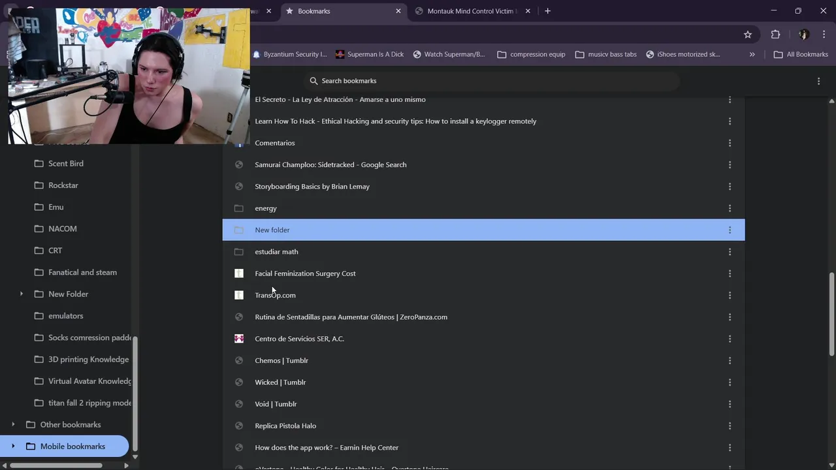
Task: Open the bookmark manager organize menu
Action: pyautogui.click(x=818, y=81)
